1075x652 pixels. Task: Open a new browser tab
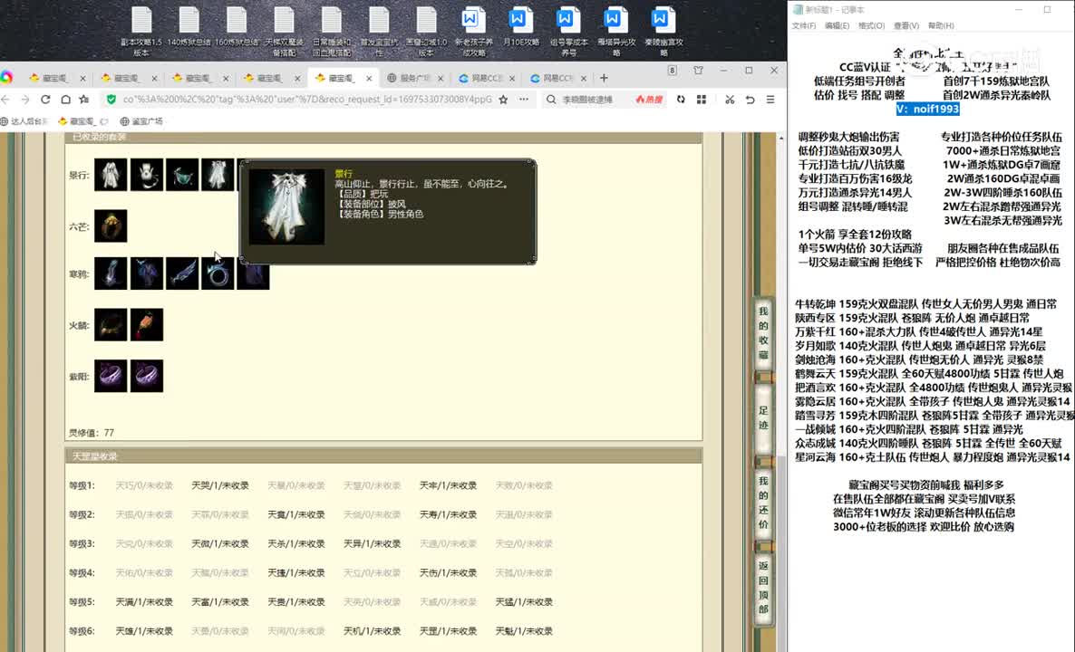click(604, 78)
